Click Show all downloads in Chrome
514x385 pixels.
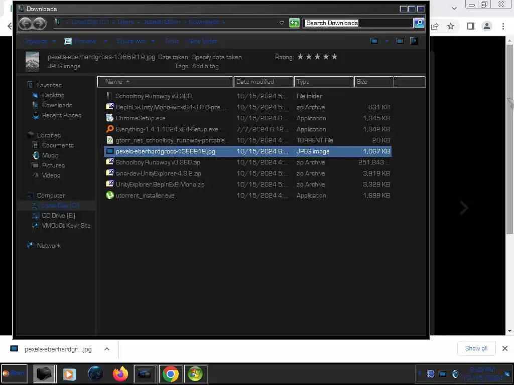point(476,348)
